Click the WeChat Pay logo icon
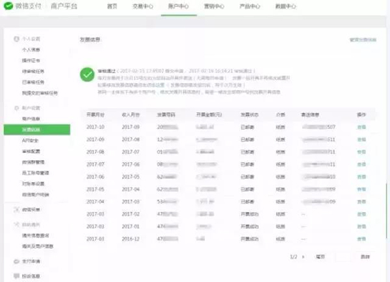This screenshot has width=390, height=282. pos(8,7)
